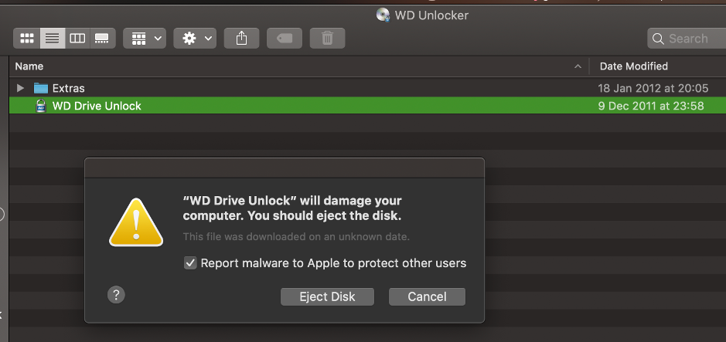Viewport: 726px width, 342px height.
Task: Click the Share toolbar icon
Action: click(x=241, y=38)
